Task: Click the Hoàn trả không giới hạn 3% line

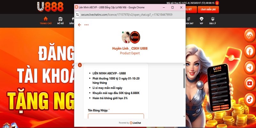Action: coord(110,98)
